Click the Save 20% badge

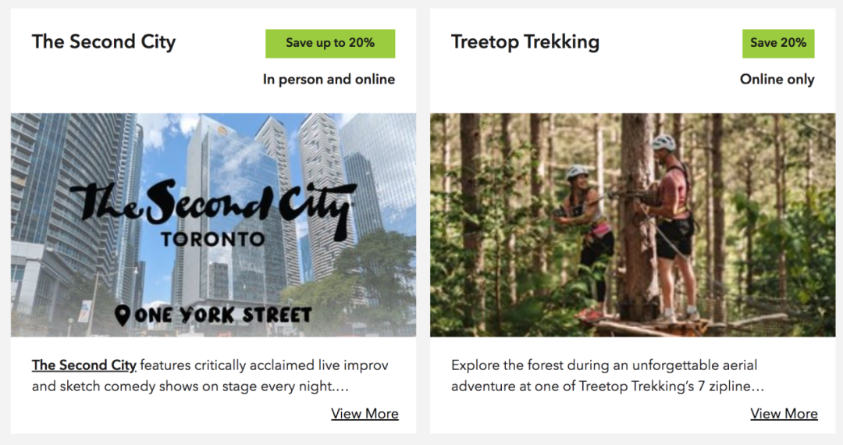(778, 44)
